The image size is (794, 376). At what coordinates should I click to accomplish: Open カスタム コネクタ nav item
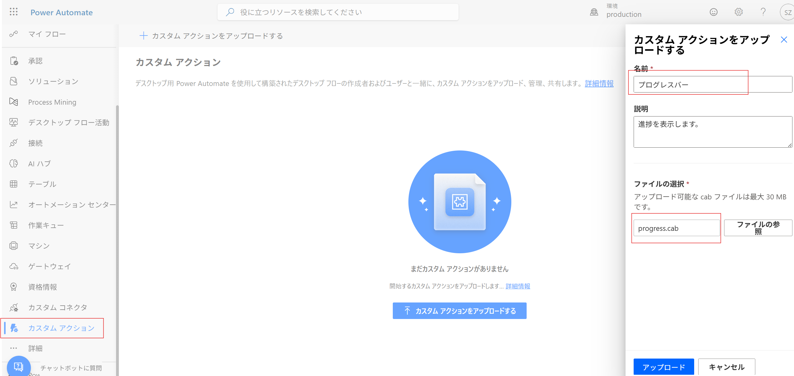pyautogui.click(x=58, y=307)
